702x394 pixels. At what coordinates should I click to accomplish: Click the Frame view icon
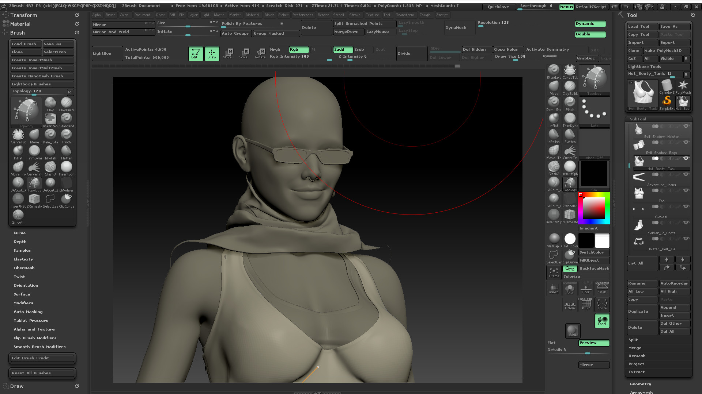[554, 273]
